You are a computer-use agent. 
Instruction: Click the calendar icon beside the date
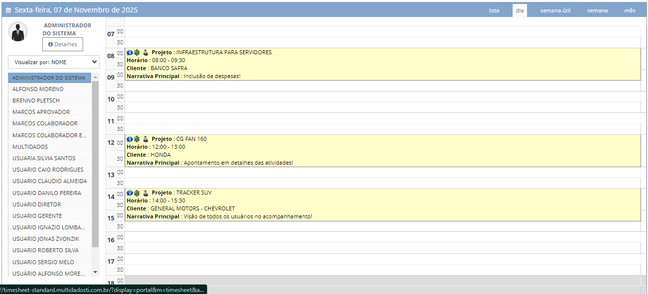(x=8, y=10)
